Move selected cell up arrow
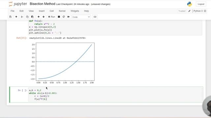This screenshot has height=118, width=211. (39, 17)
